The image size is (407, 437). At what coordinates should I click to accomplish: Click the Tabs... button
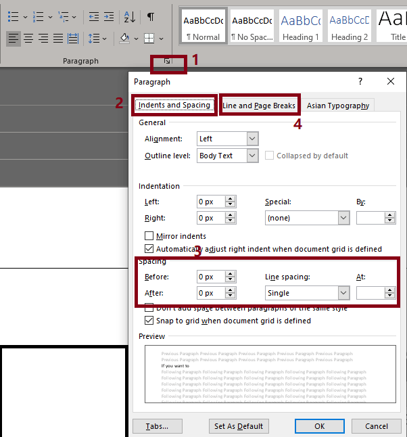pyautogui.click(x=158, y=426)
